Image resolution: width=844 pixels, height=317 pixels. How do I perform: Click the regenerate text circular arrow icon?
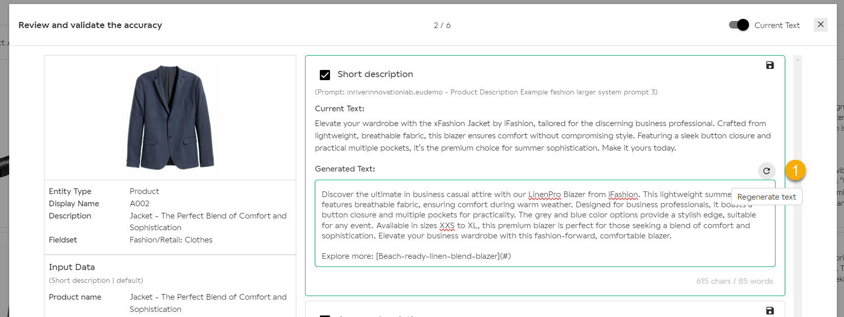[766, 171]
